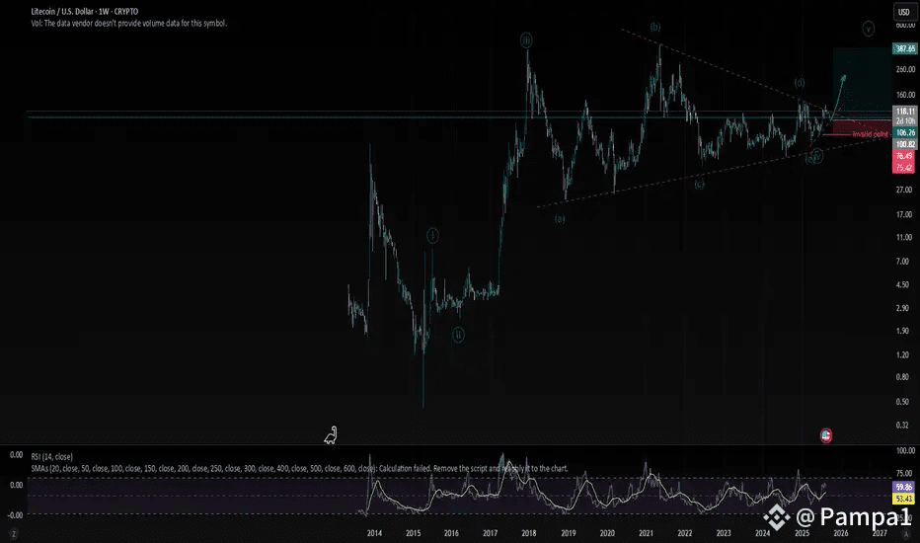Screen dimensions: 920x543
Task: Click the 2014 label on time axis
Action: click(x=374, y=533)
